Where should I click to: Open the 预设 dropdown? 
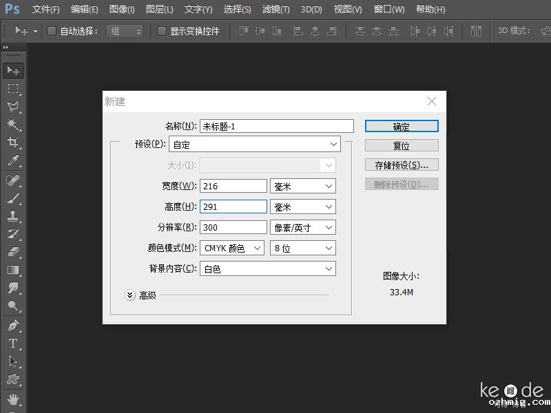pos(255,145)
